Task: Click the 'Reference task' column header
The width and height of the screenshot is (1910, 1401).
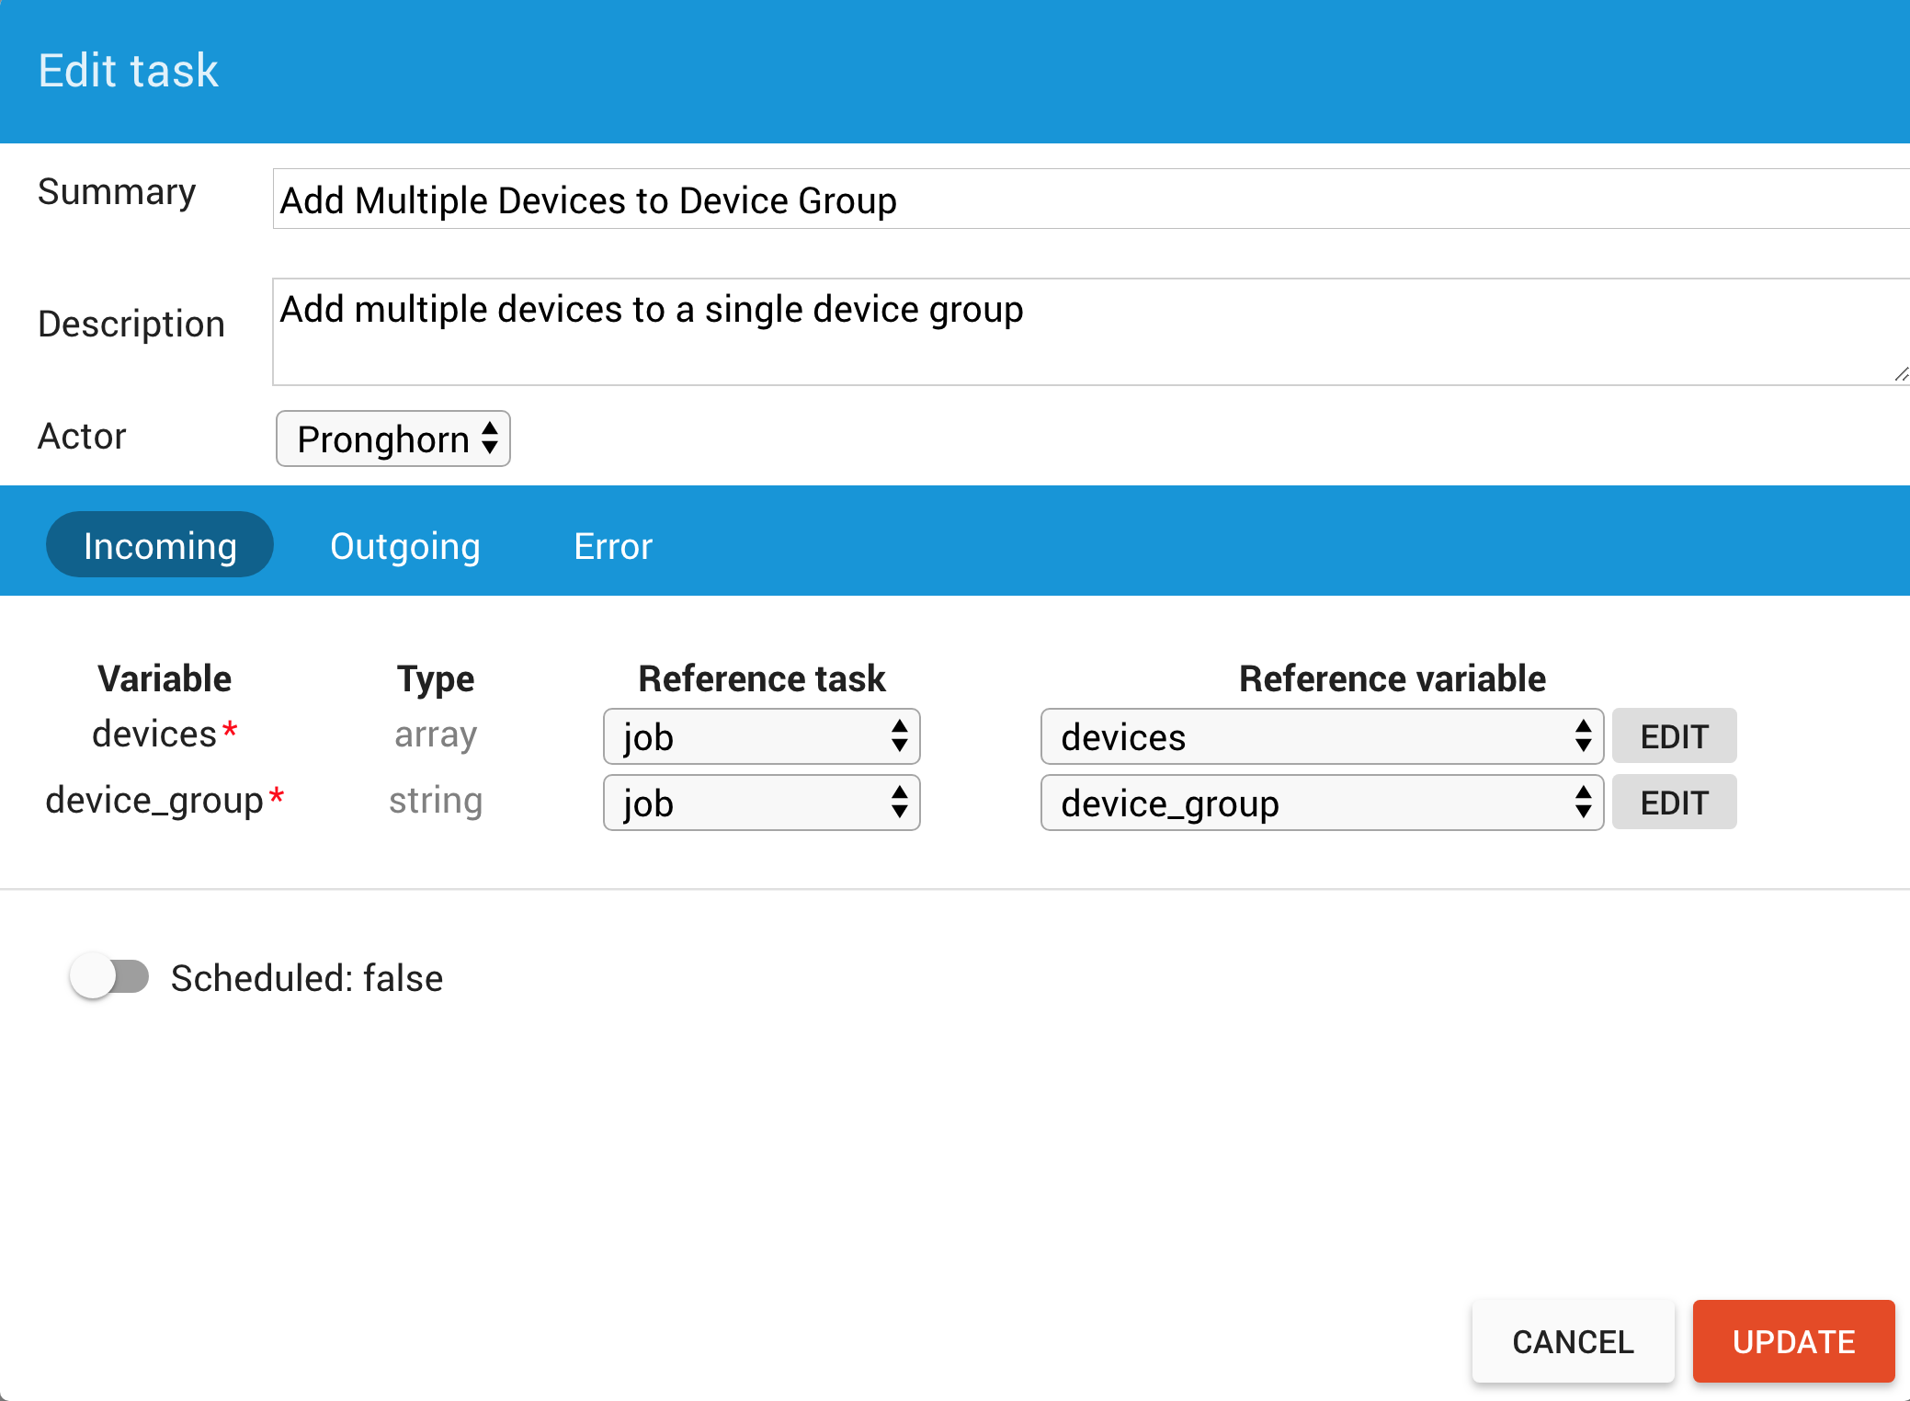Action: coord(761,678)
